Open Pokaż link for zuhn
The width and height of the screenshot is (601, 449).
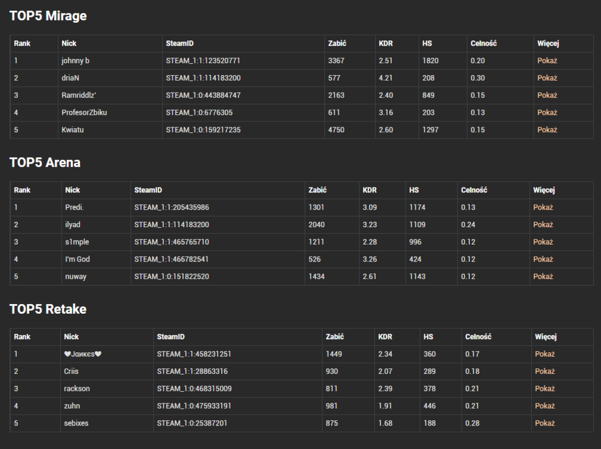coord(545,406)
